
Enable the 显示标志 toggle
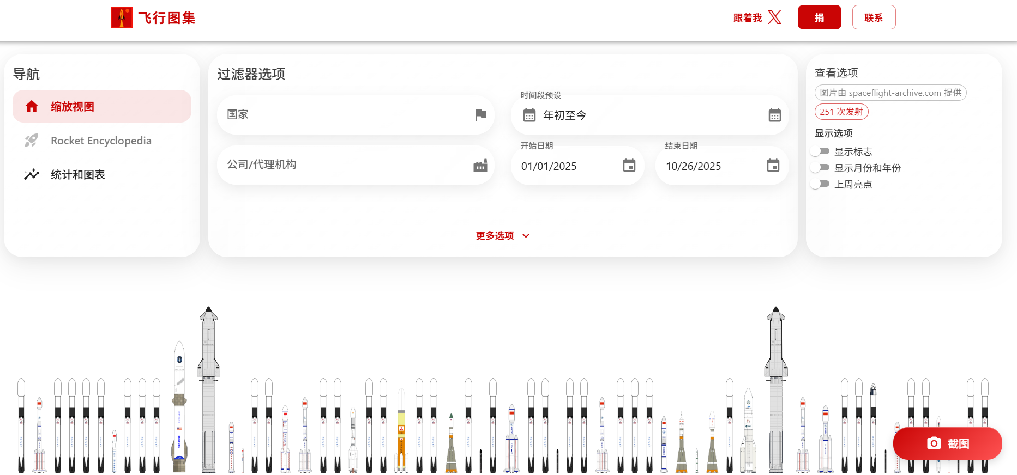(820, 151)
